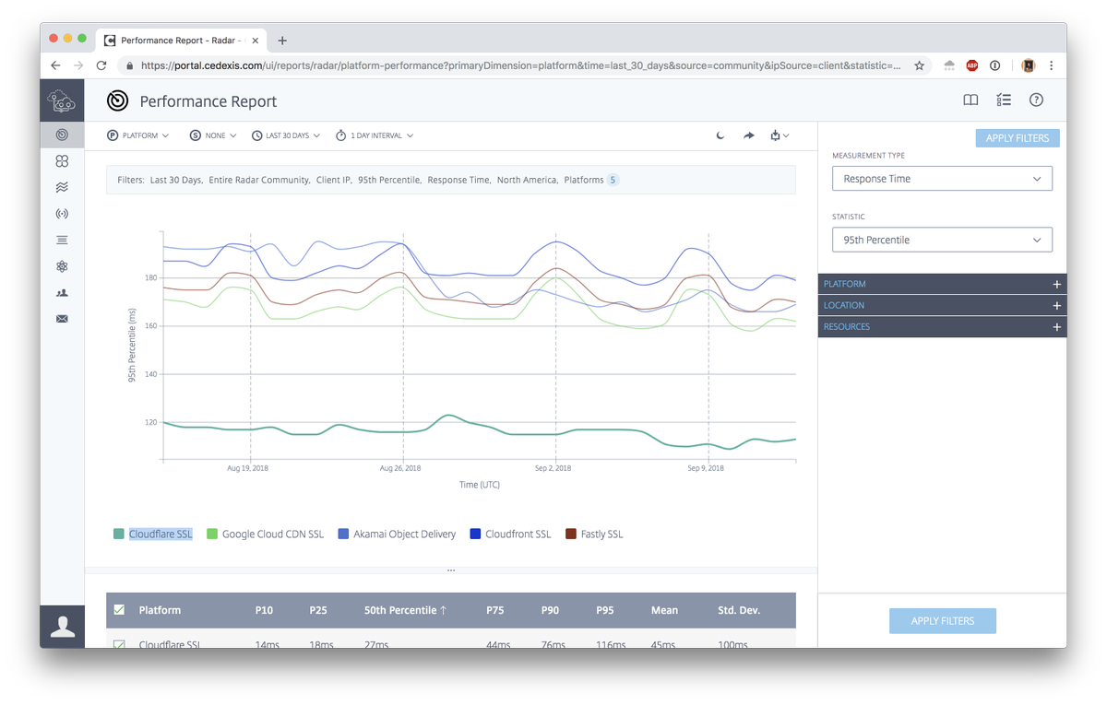This screenshot has width=1107, height=705.
Task: Open a new browser tab
Action: pos(282,41)
